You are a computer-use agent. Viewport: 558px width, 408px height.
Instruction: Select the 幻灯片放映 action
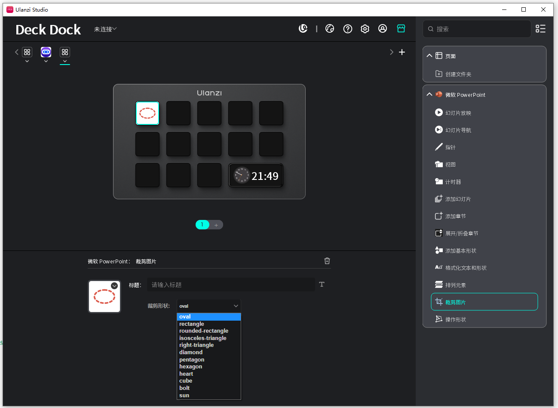pyautogui.click(x=458, y=113)
